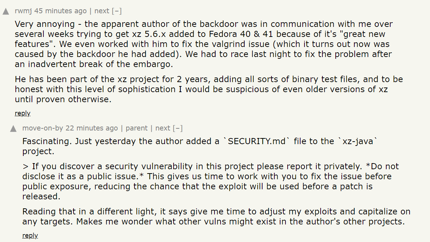This screenshot has width=430, height=242.
Task: Collapse rwmj's comment thread
Action: tap(117, 11)
